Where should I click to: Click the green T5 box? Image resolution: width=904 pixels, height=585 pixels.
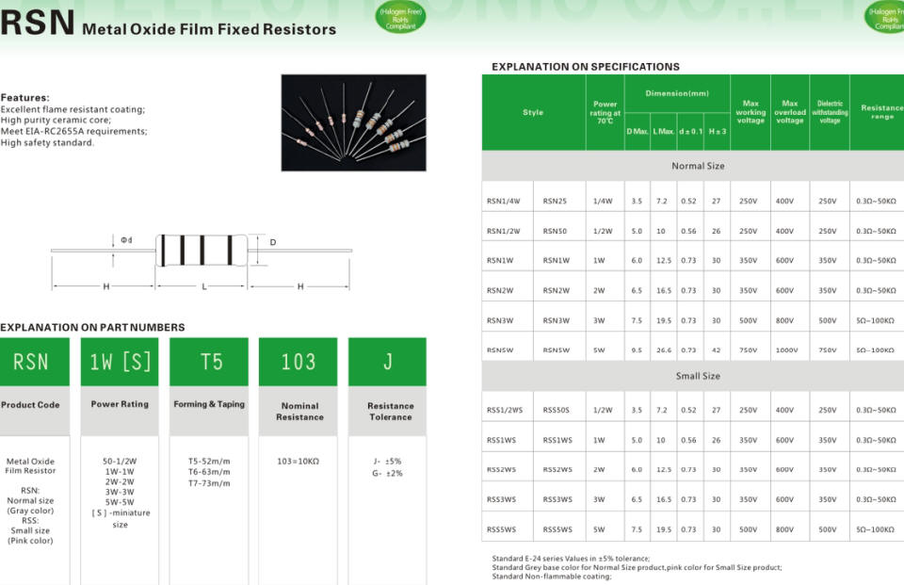209,362
